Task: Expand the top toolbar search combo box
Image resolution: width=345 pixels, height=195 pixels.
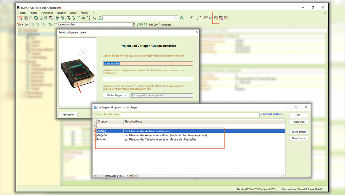Action: click(x=176, y=18)
